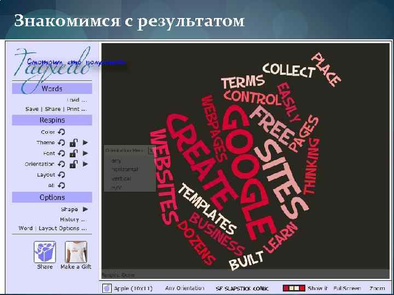Select 'horizontal' in Orientation menu
The image size is (394, 295).
[125, 169]
